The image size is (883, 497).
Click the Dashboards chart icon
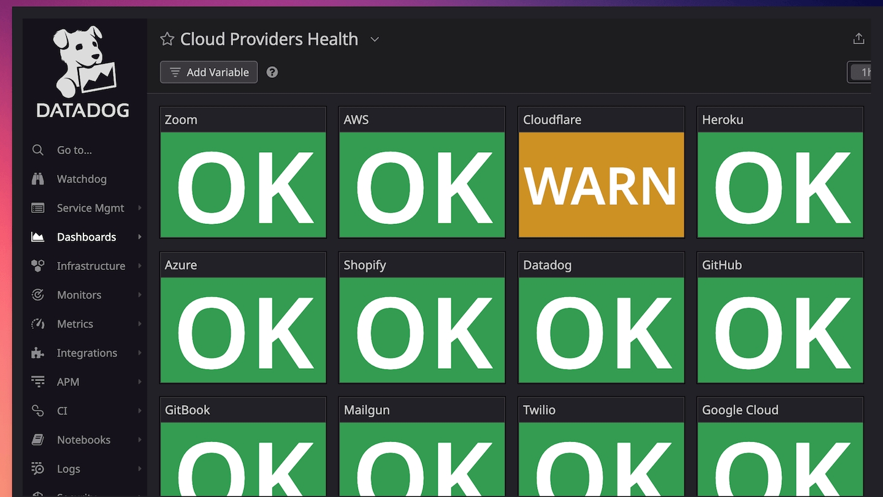tap(38, 237)
